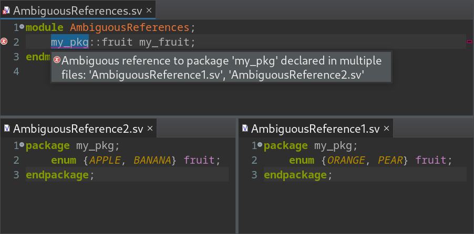474x234 pixels.
Task: Click AmbiguousReferences.sv file icon with error badge
Action: pos(7,11)
